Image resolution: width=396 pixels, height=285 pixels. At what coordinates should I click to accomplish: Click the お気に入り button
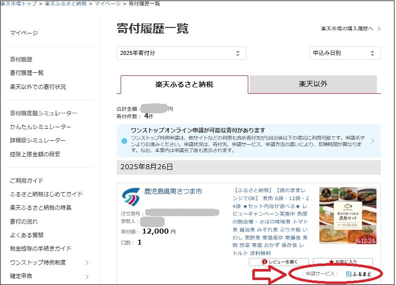[x=342, y=262]
